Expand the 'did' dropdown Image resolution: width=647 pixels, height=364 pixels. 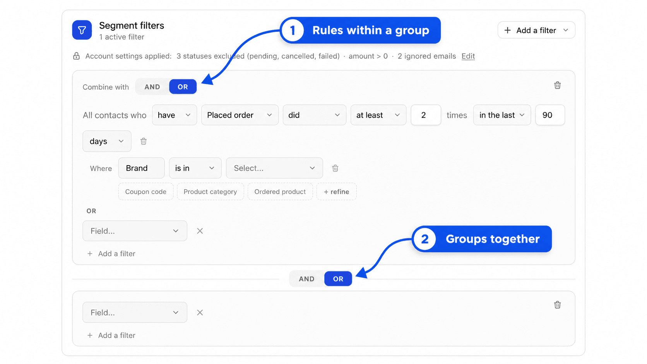(x=314, y=115)
